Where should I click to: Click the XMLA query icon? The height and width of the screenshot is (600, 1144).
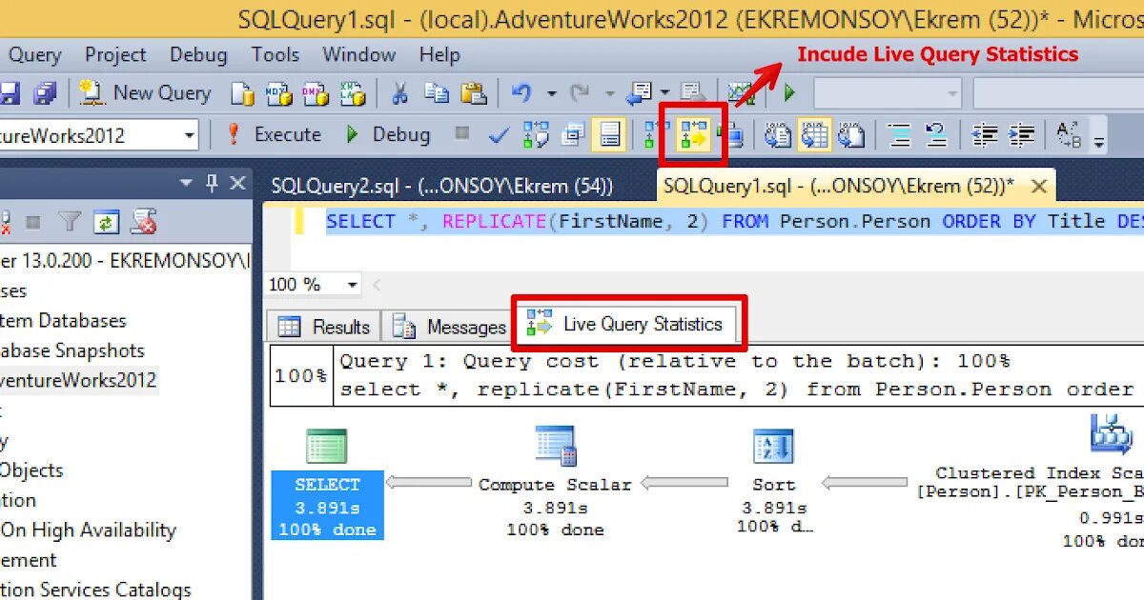coord(352,93)
